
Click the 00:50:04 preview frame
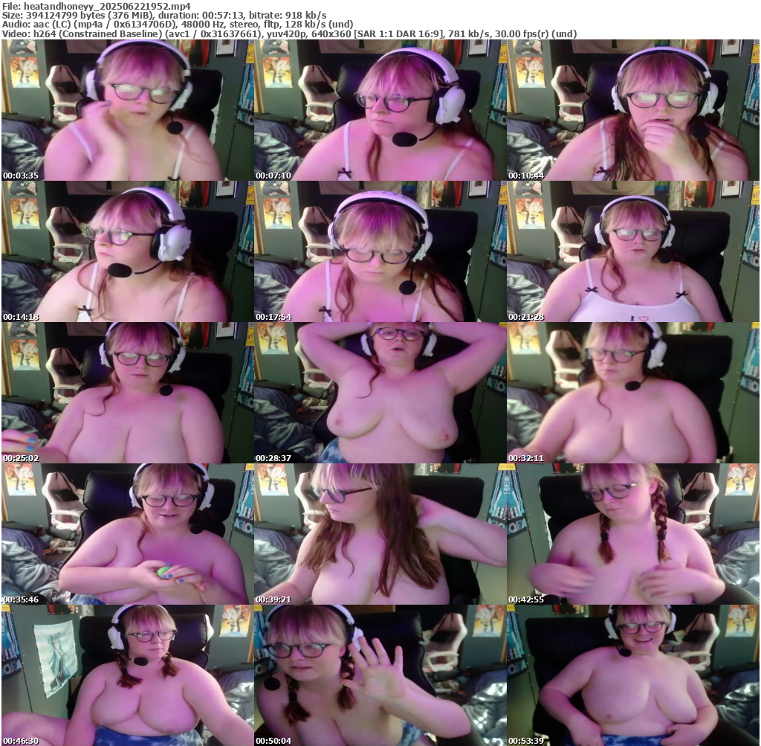pos(380,675)
